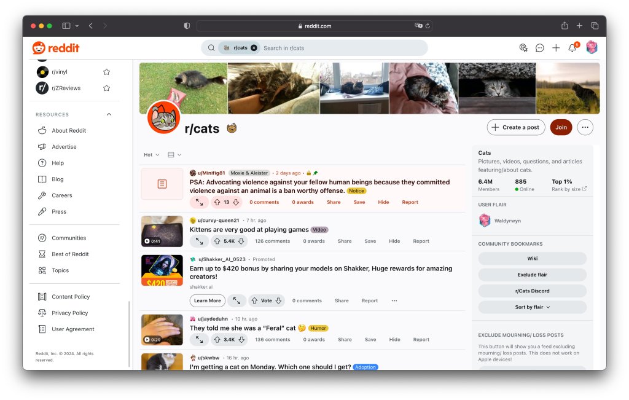Viewport: 629px width, 400px height.
Task: Upvote the PSA post
Action: (x=217, y=202)
